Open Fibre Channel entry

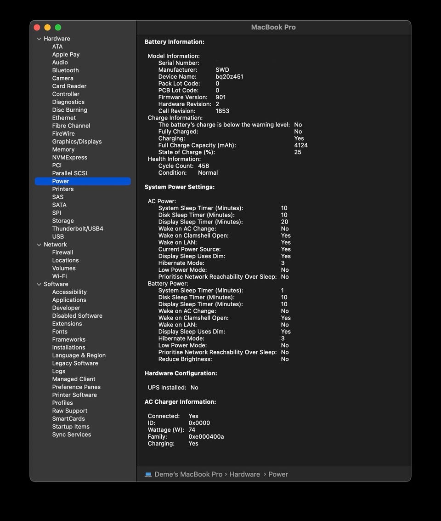pos(71,126)
